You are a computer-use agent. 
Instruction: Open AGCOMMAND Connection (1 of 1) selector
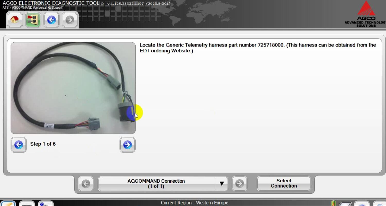[x=156, y=184]
